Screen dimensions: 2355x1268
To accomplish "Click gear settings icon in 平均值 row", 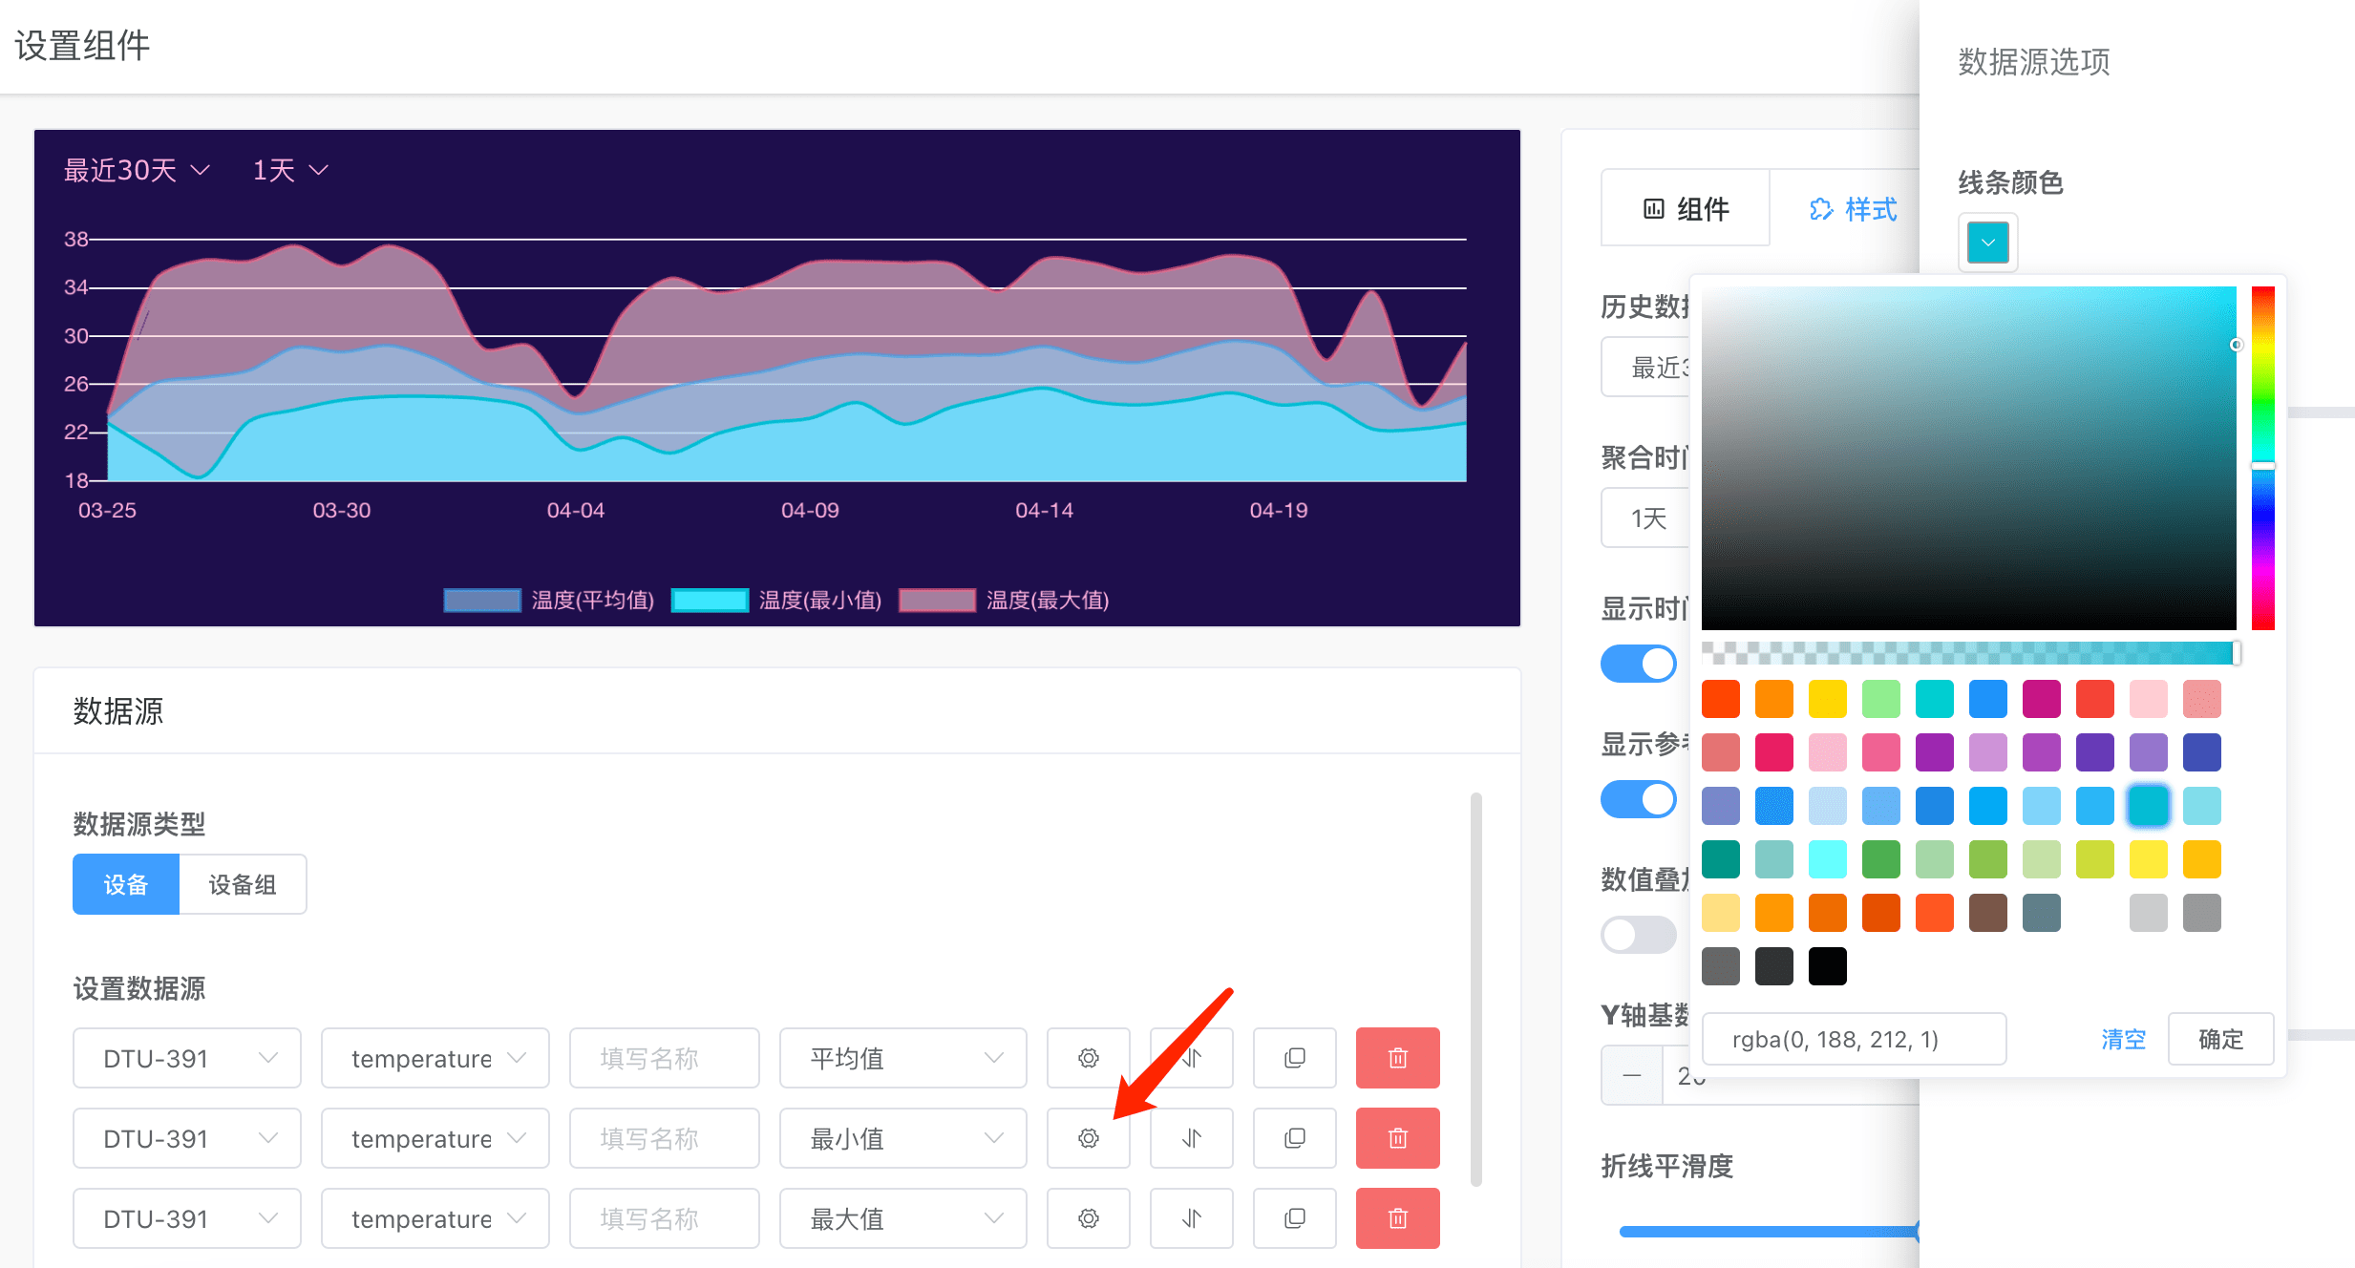I will tap(1088, 1058).
